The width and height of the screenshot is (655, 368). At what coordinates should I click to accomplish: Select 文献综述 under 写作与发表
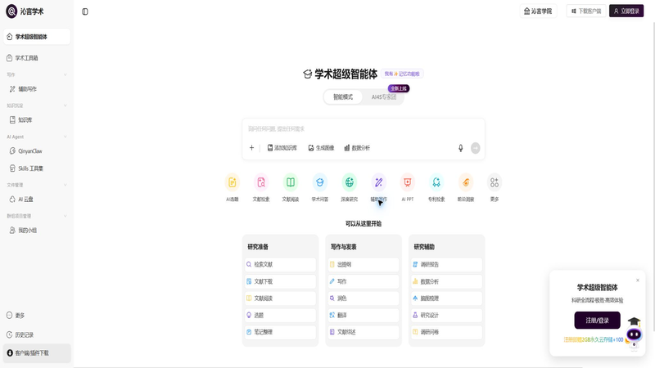(x=364, y=332)
